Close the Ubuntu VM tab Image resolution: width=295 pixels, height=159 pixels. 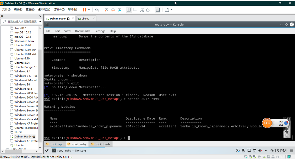pos(94,18)
